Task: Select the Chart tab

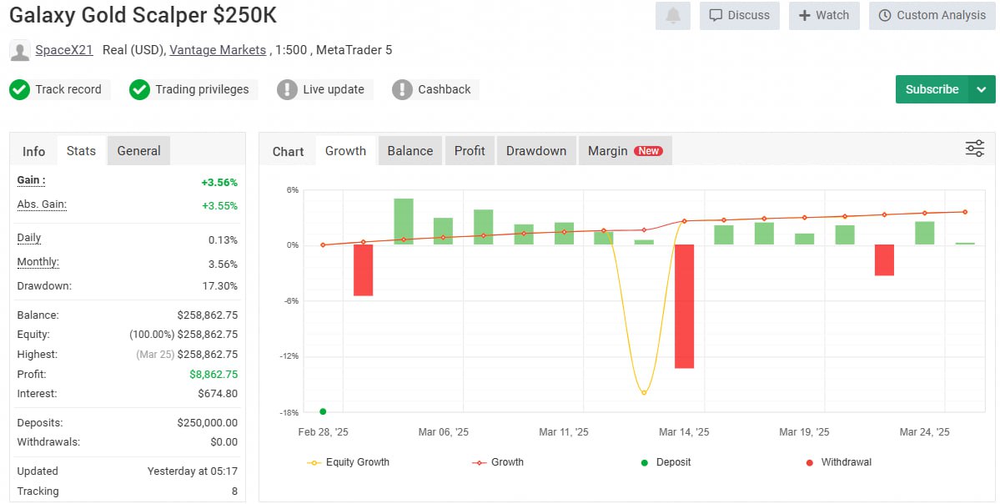Action: [288, 151]
